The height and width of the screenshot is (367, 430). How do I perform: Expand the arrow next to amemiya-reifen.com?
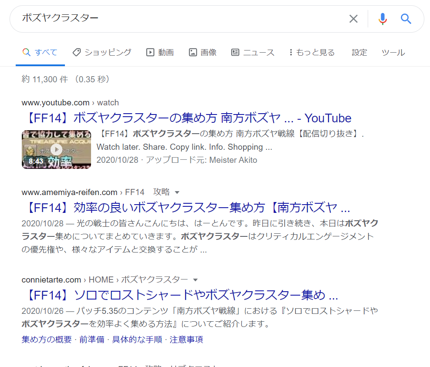coord(177,192)
